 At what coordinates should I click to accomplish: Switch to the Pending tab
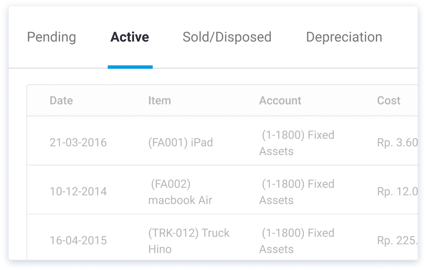pos(52,37)
